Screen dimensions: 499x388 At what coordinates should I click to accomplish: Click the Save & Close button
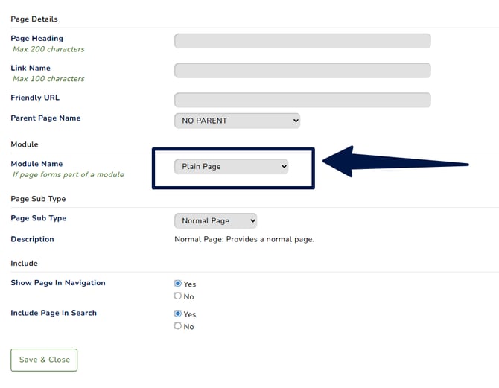click(x=44, y=360)
